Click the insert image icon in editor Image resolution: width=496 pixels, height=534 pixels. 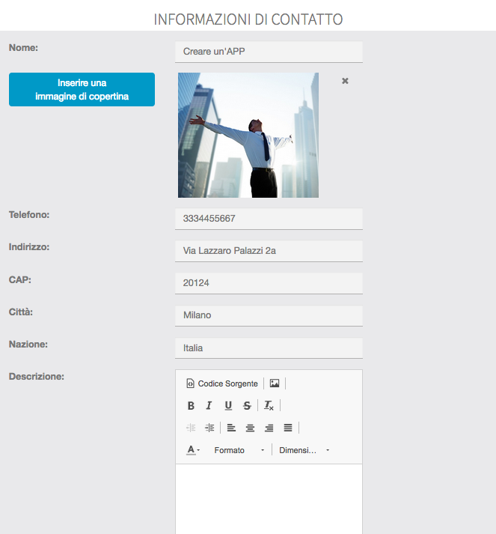(x=275, y=383)
